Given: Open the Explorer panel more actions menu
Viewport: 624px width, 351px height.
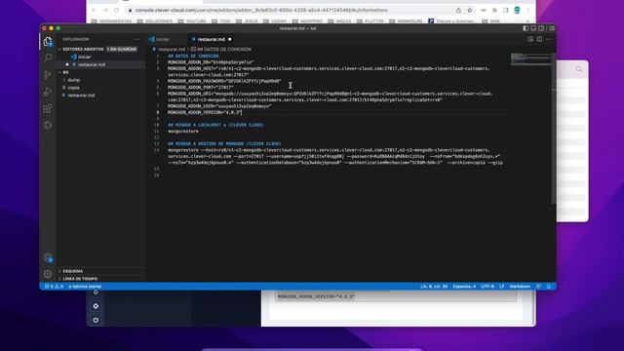Looking at the screenshot, I should click(136, 39).
